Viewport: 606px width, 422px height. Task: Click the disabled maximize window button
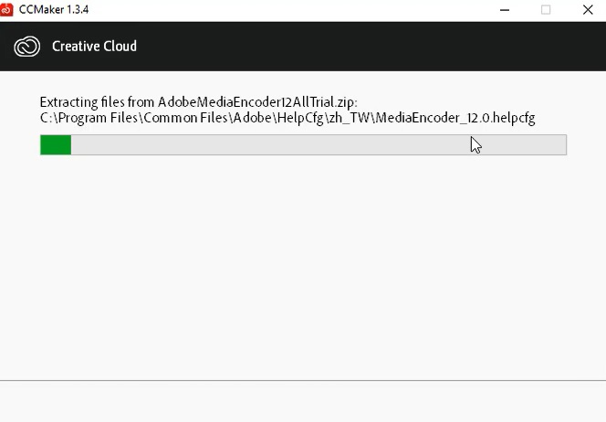click(546, 10)
